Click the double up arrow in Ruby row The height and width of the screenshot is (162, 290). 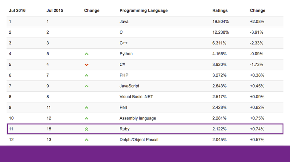tap(87, 129)
